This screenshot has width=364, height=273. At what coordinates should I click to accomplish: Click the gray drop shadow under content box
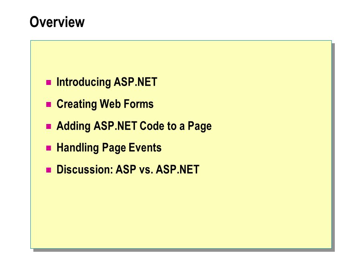click(184, 250)
